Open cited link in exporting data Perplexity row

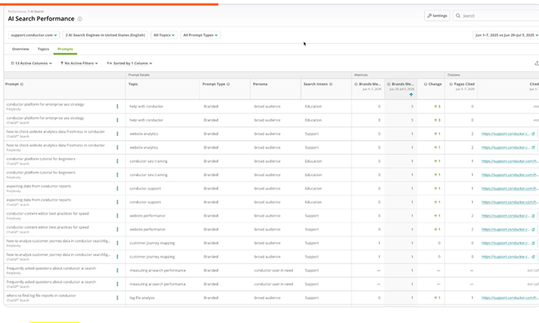pos(510,189)
